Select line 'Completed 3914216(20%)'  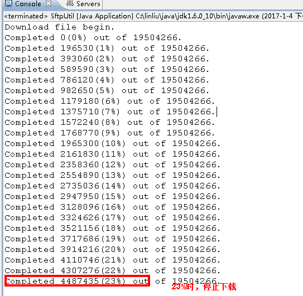(x=113, y=250)
